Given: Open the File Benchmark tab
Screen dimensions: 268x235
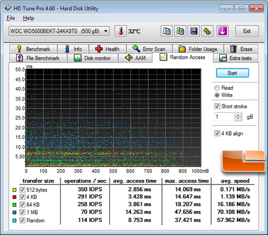Looking at the screenshot, I should (x=38, y=58).
